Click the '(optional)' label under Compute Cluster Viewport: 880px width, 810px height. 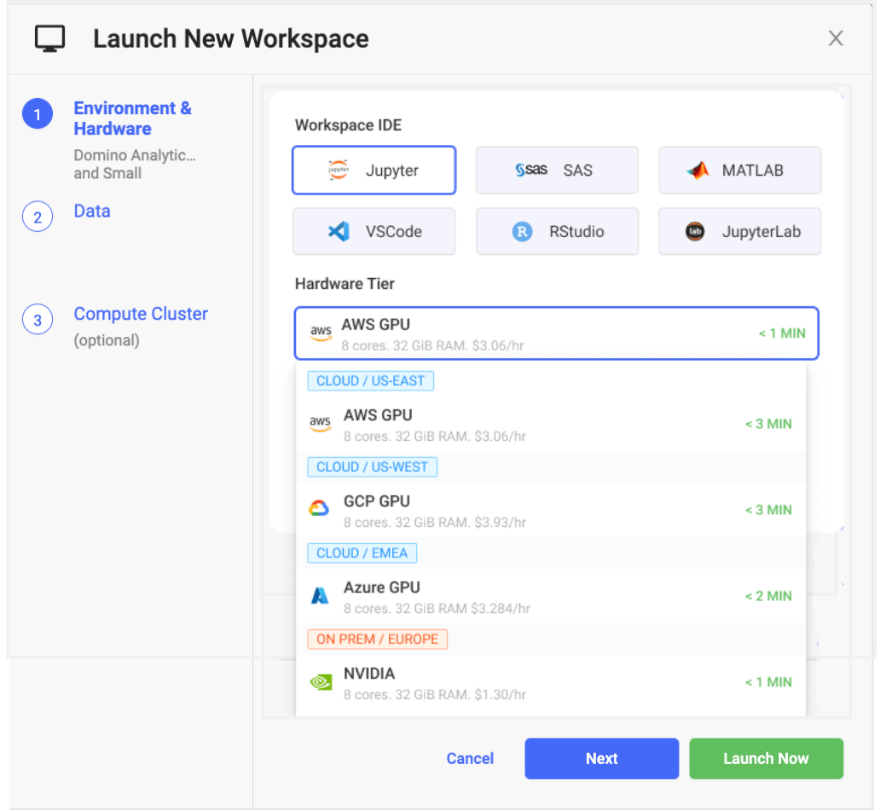pyautogui.click(x=107, y=340)
